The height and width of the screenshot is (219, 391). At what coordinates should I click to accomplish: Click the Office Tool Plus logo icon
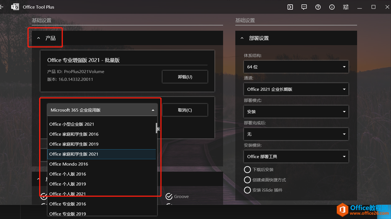[15, 7]
